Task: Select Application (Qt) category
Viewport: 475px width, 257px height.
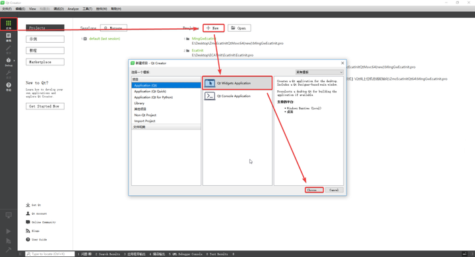Action: pos(166,86)
